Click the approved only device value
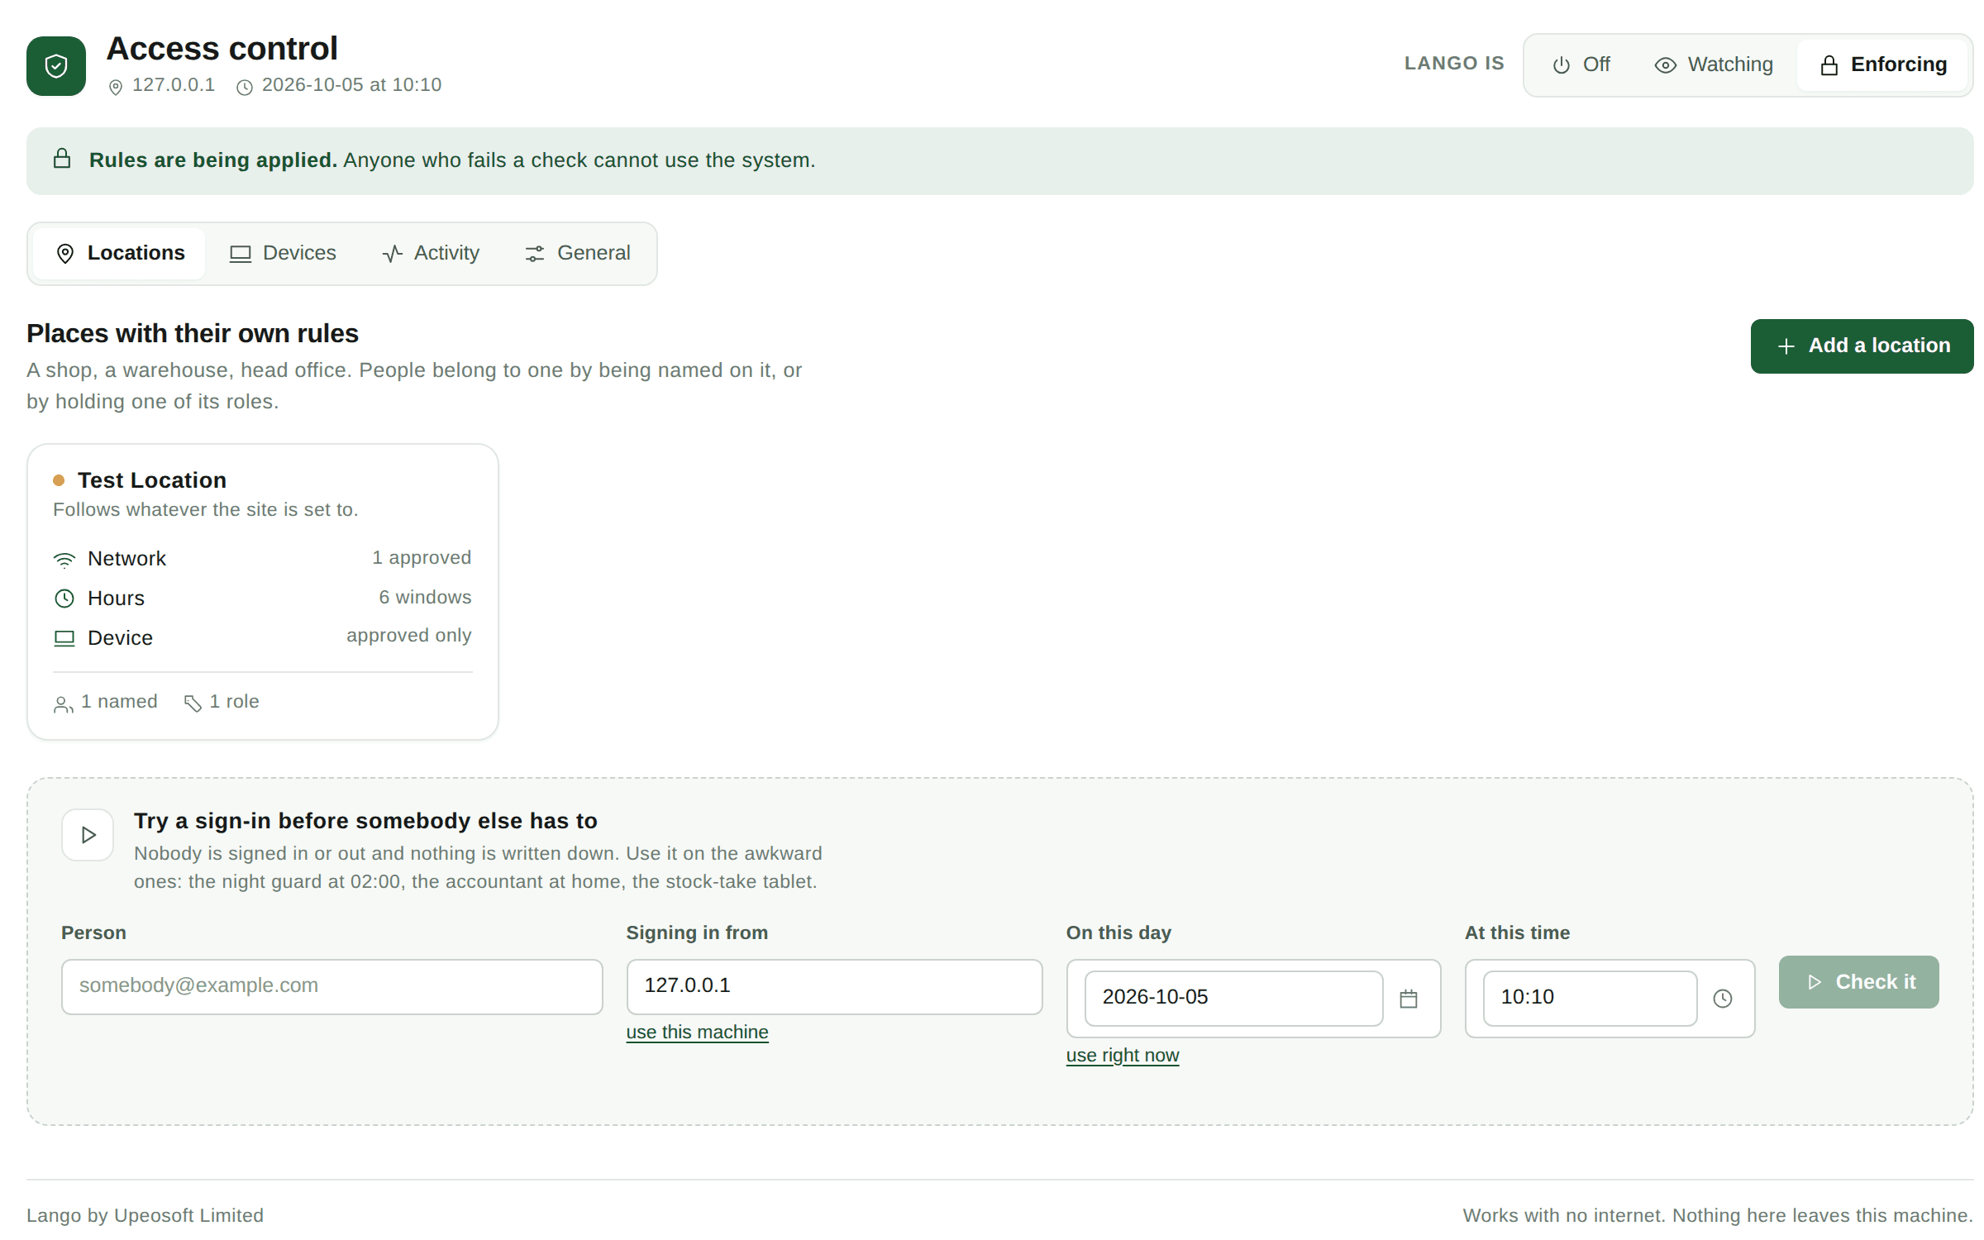1984x1240 pixels. pos(408,636)
